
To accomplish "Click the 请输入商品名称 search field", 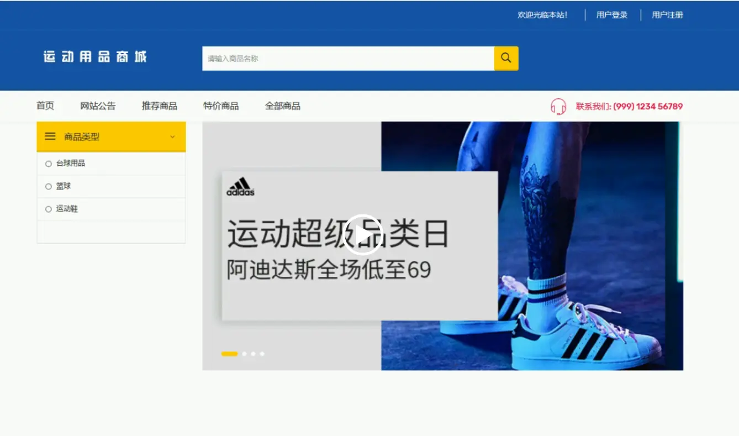I will coord(348,58).
